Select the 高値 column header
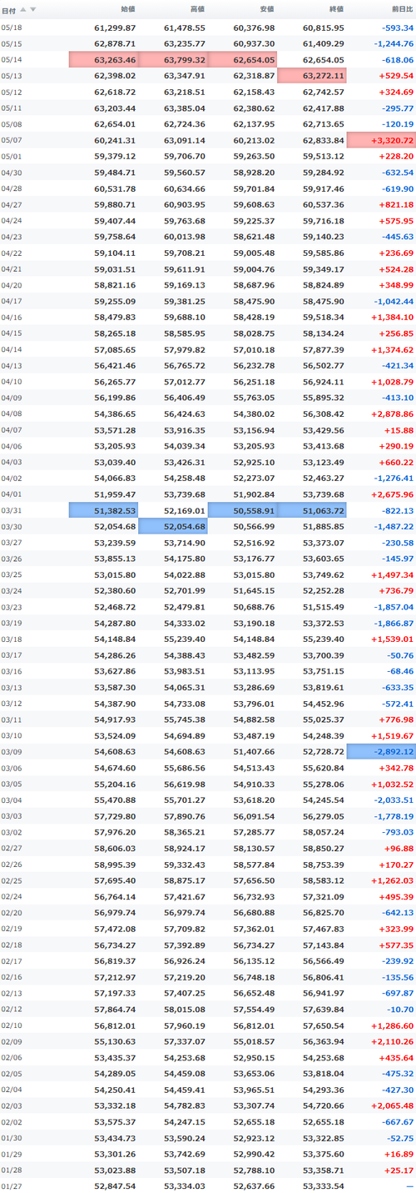This screenshot has width=416, height=1193. 198,9
